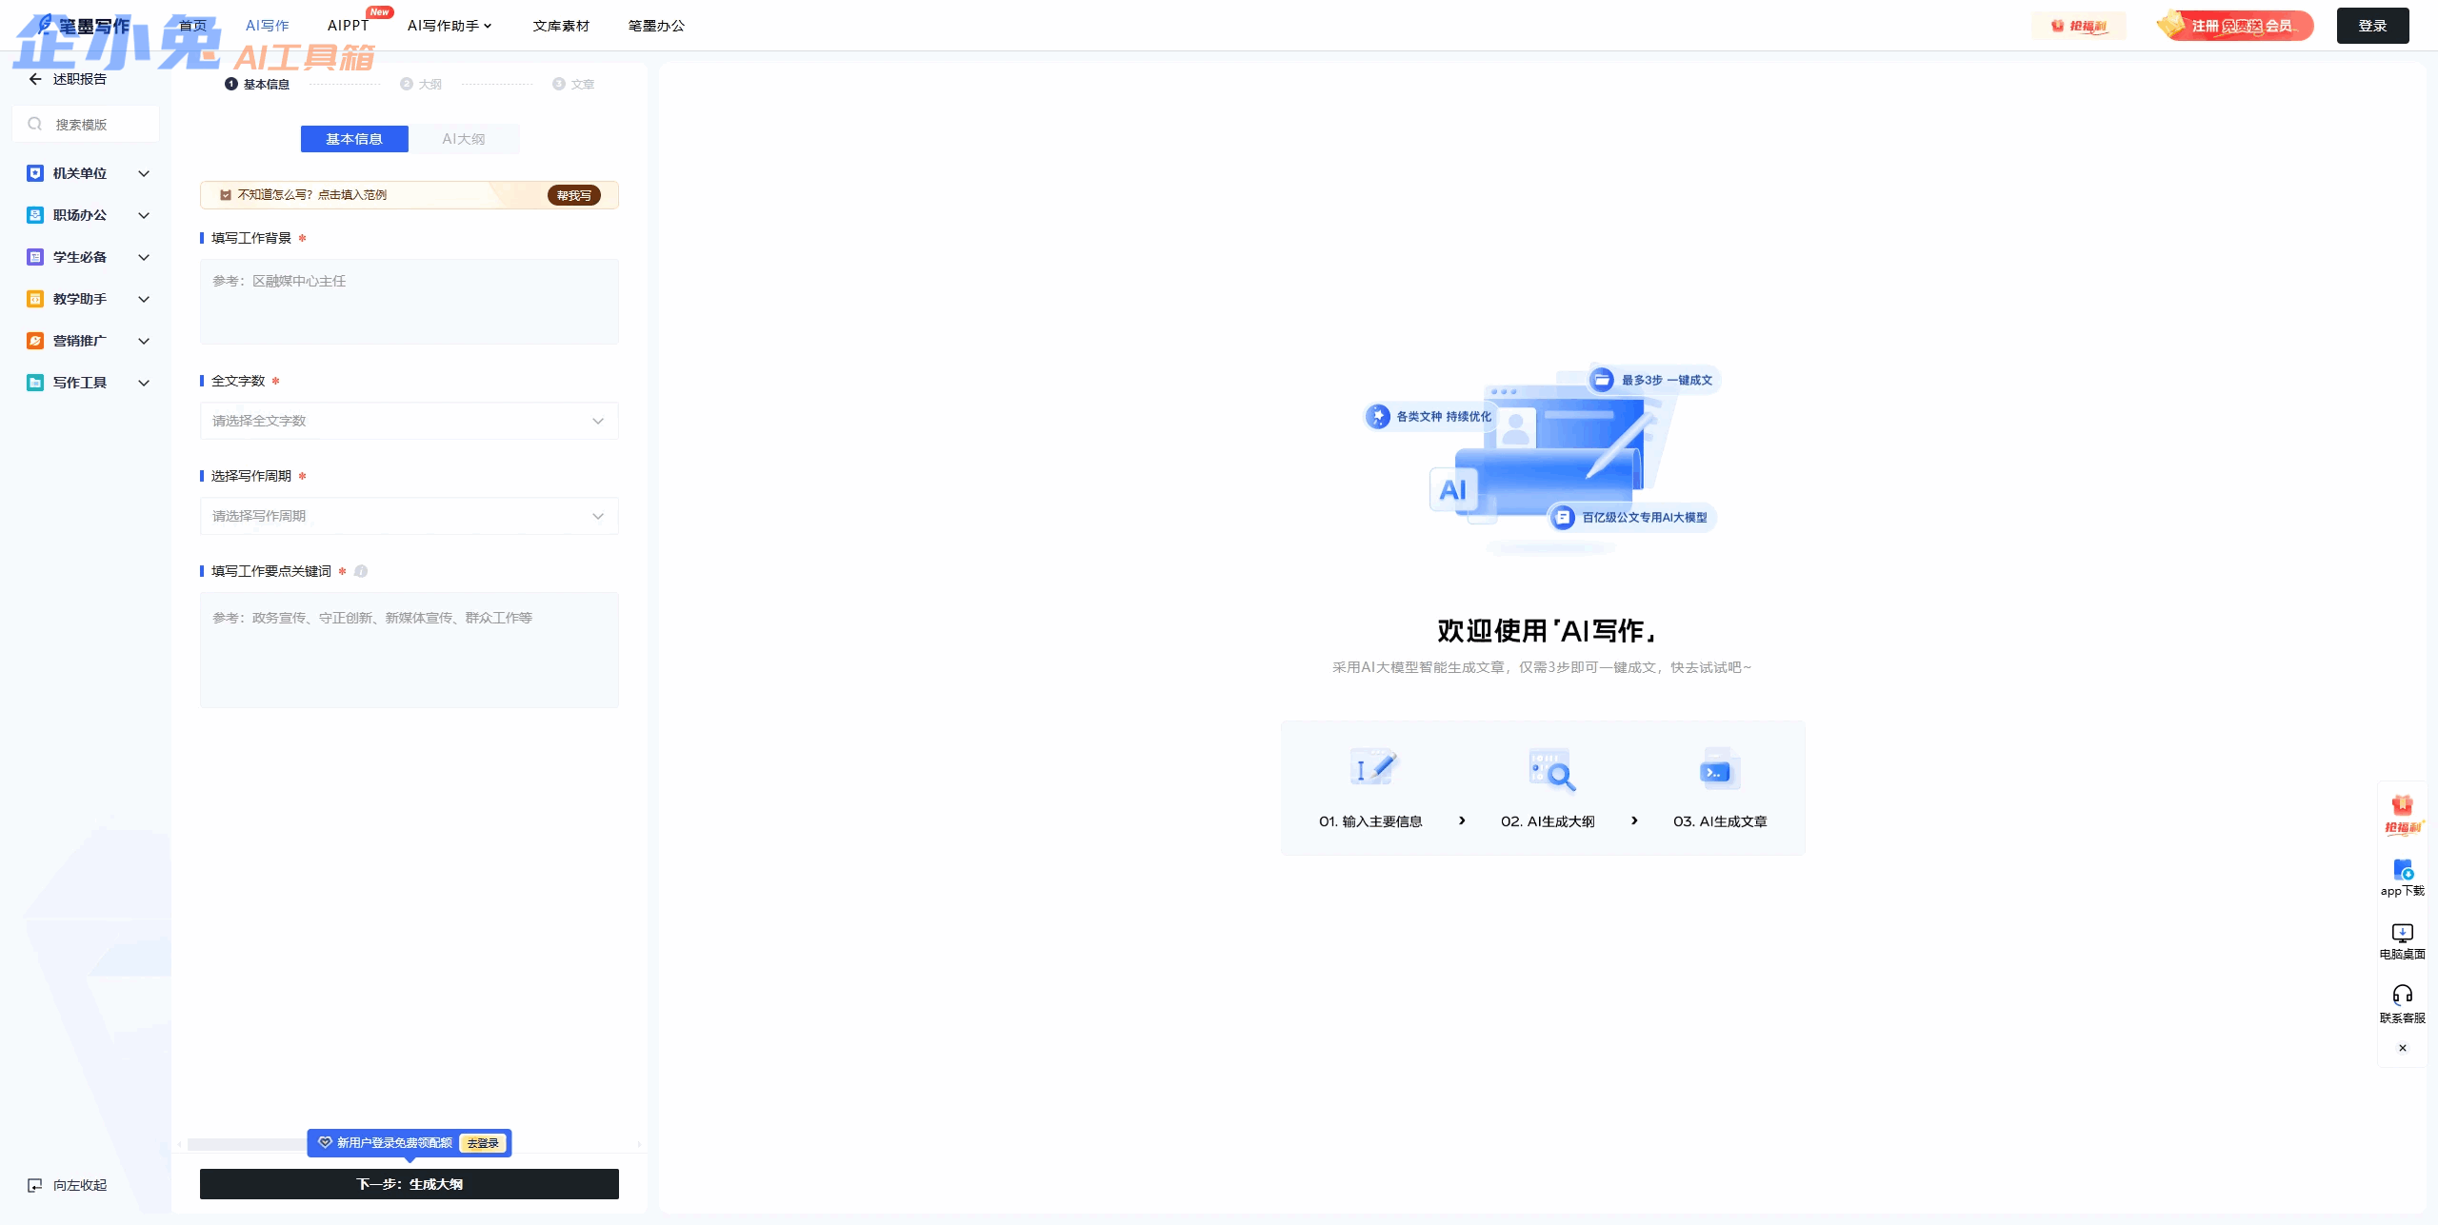Image resolution: width=2438 pixels, height=1225 pixels.
Task: Click the 抢福利 badge in the top bar
Action: 2079,26
